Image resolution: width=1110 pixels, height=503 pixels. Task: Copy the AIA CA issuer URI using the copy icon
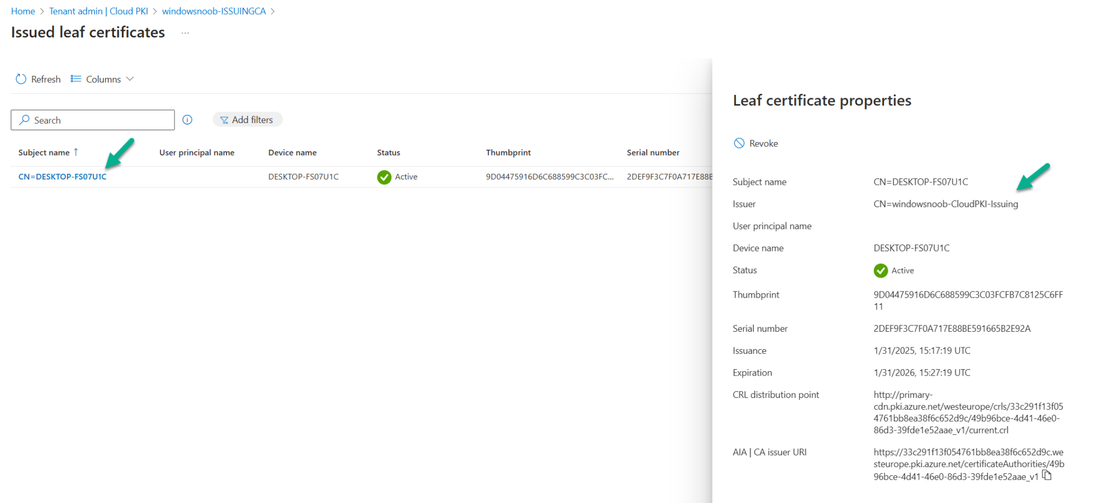coord(1047,475)
